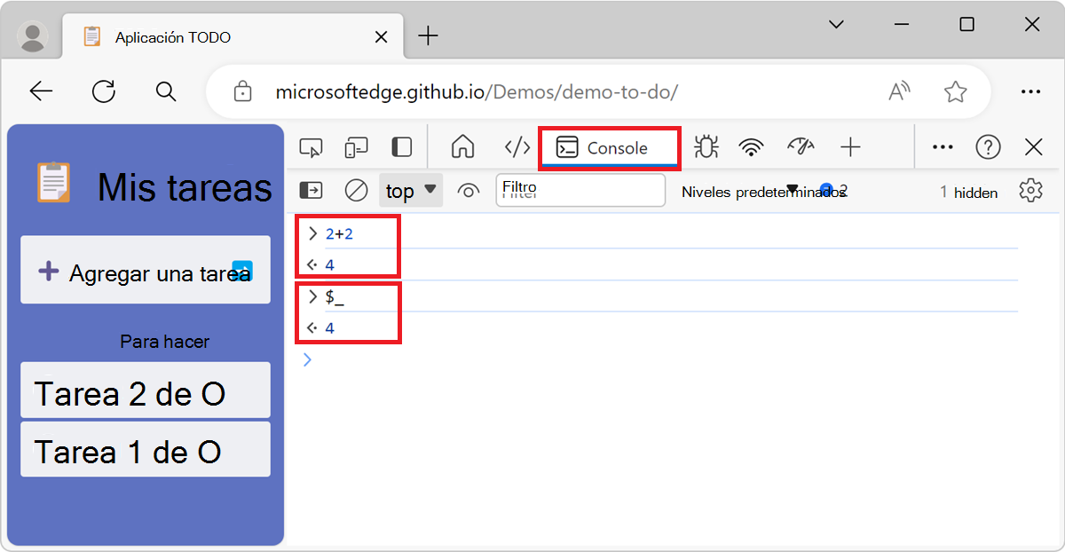
Task: Open the Elements tool code icon
Action: pos(517,147)
